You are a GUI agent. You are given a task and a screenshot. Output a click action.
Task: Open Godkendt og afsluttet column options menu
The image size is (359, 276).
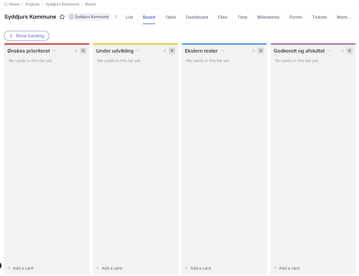[329, 51]
